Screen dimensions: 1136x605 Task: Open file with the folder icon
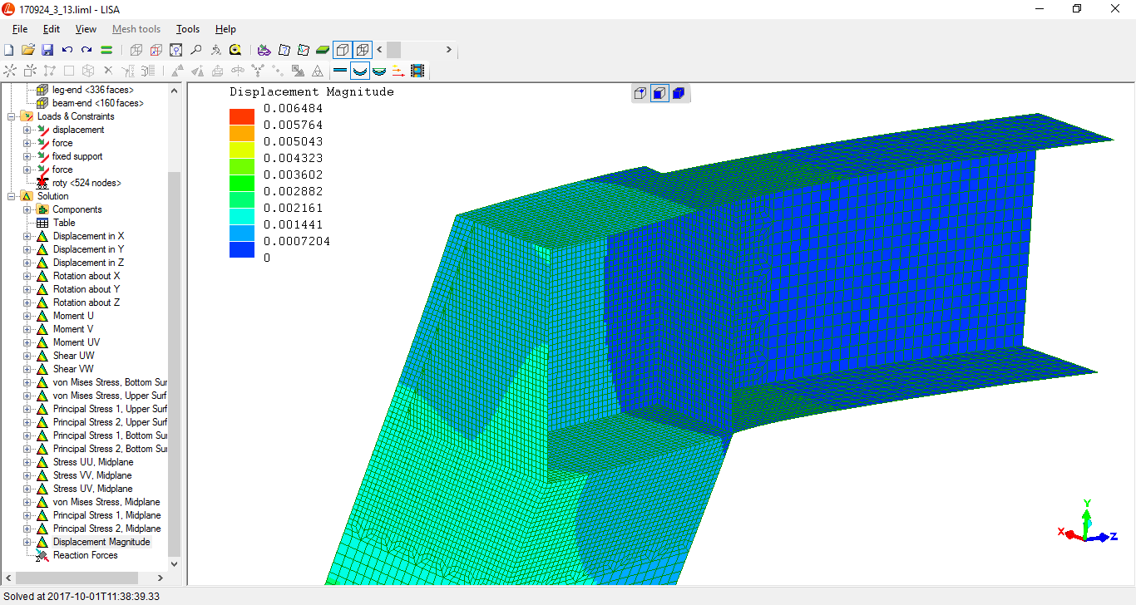27,50
